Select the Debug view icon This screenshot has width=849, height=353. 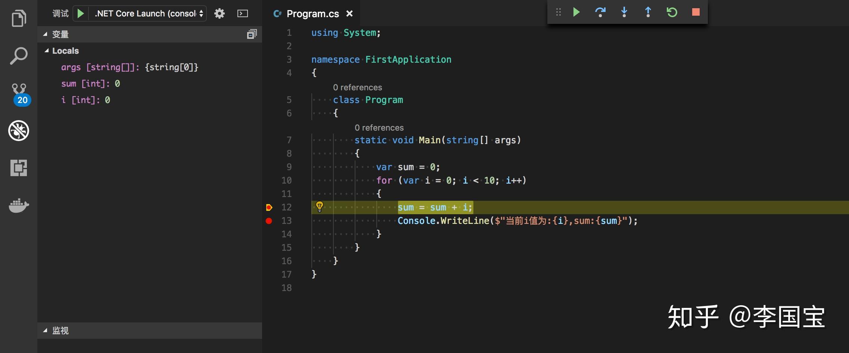(x=19, y=131)
